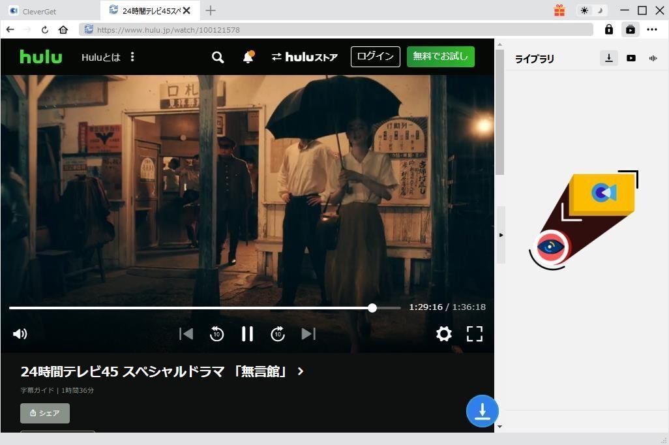Open the 無言館 title chevron
Image resolution: width=669 pixels, height=445 pixels.
tap(301, 371)
